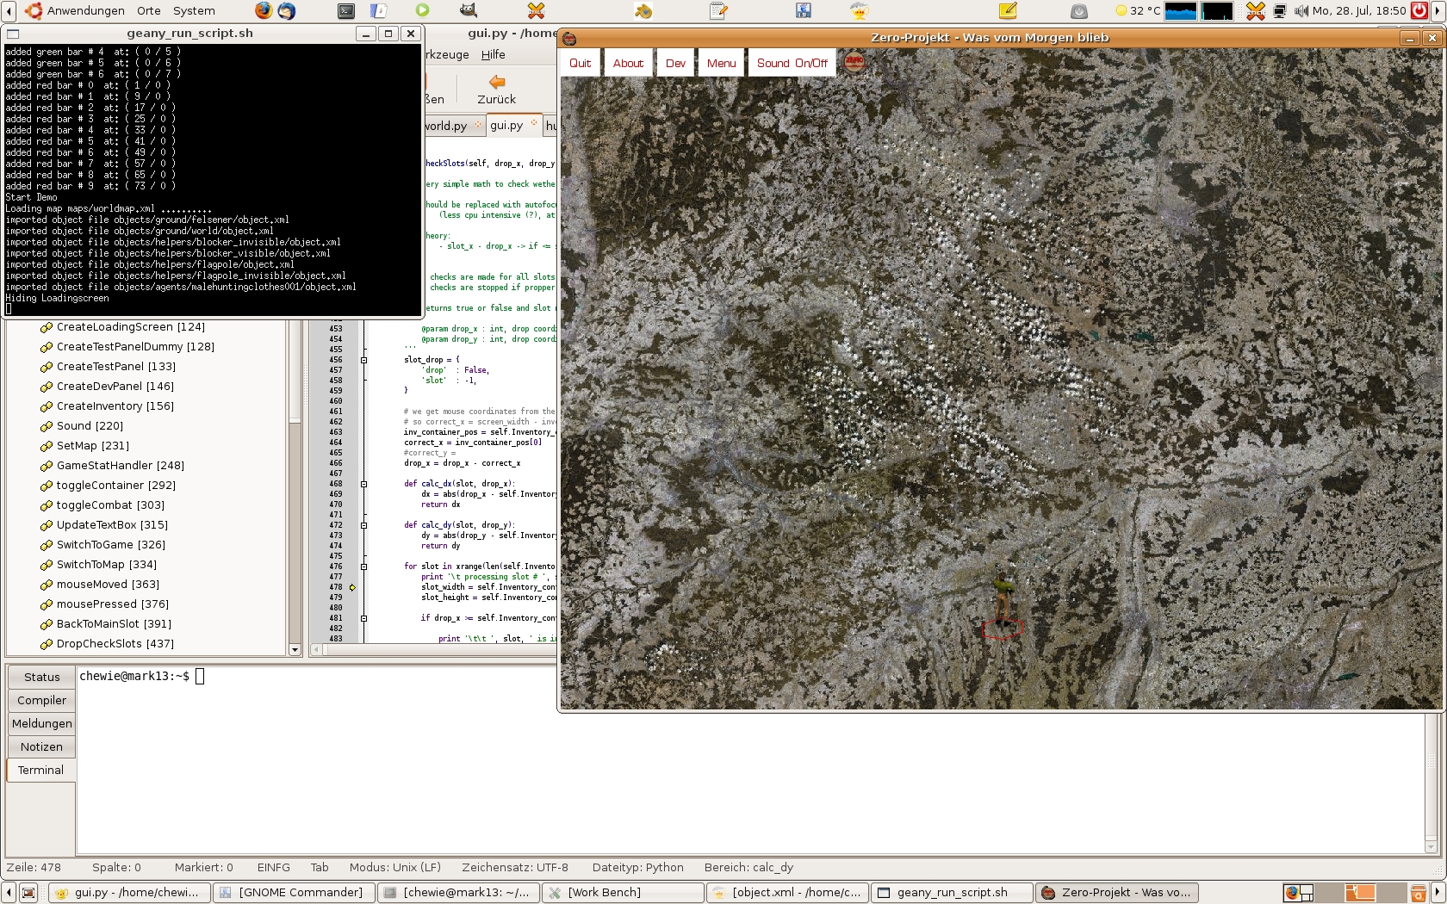Switch to geany_run_script.sh taskbar entry
The image size is (1447, 904).
click(x=952, y=892)
